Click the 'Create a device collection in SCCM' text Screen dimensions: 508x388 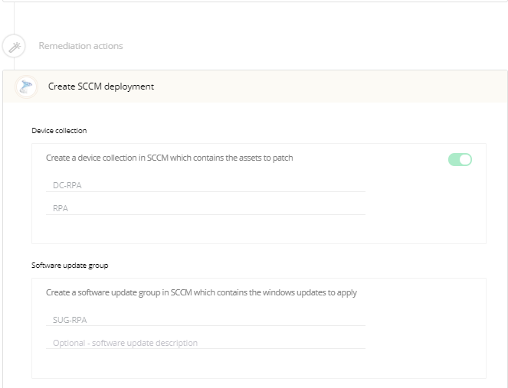169,158
